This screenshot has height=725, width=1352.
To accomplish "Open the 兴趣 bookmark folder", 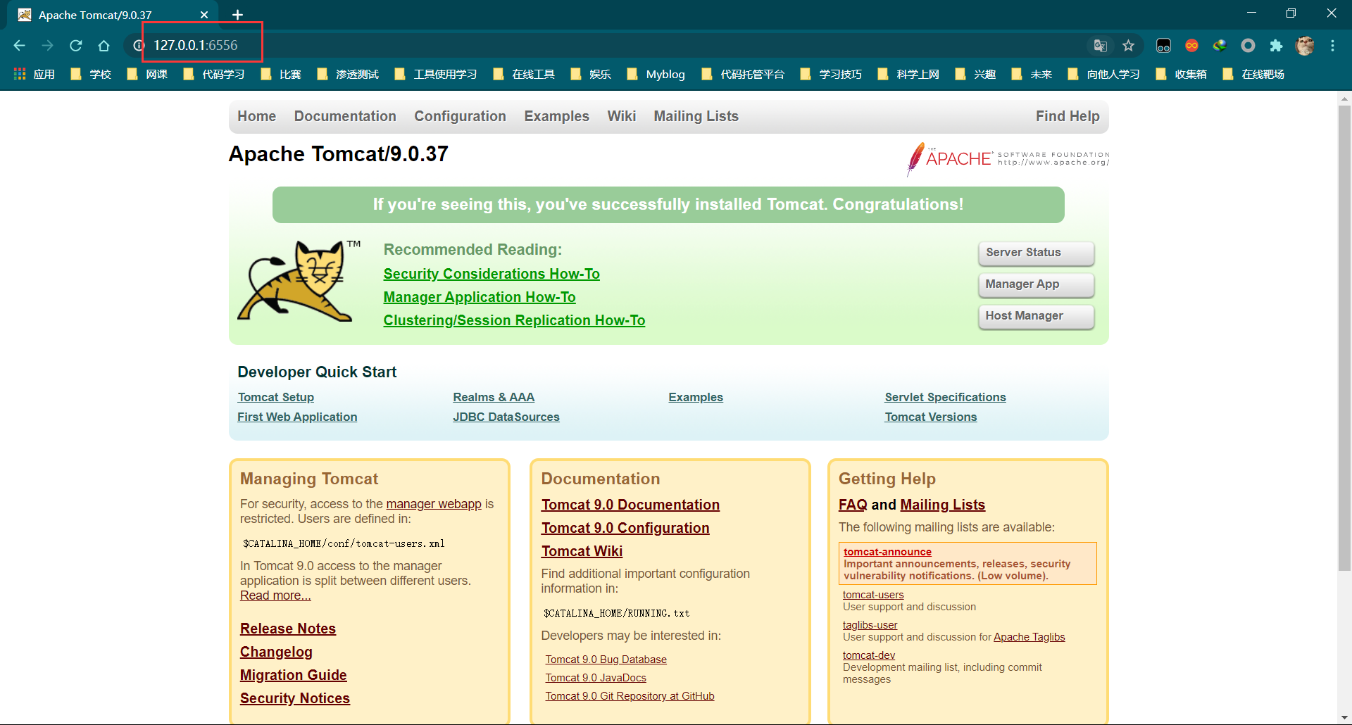I will (x=975, y=74).
